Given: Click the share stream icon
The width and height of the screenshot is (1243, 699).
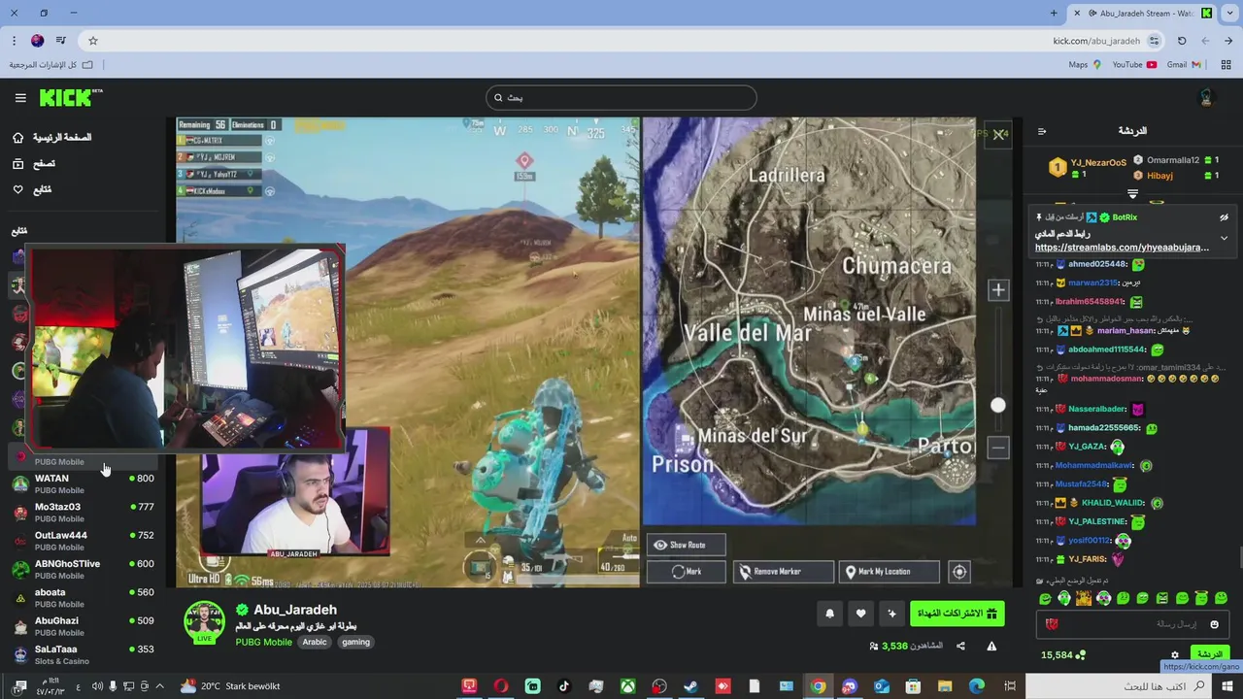Looking at the screenshot, I should 960,646.
